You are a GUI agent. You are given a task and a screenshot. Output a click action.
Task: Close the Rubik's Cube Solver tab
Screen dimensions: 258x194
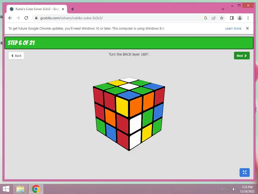coord(63,9)
